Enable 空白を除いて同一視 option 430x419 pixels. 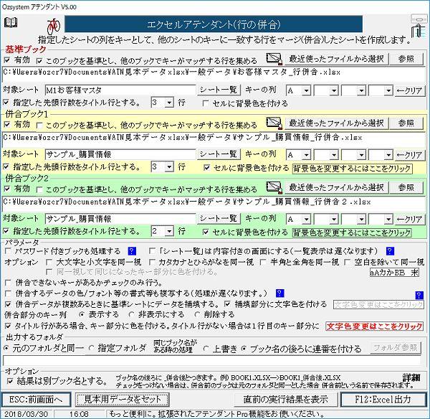coord(347,262)
